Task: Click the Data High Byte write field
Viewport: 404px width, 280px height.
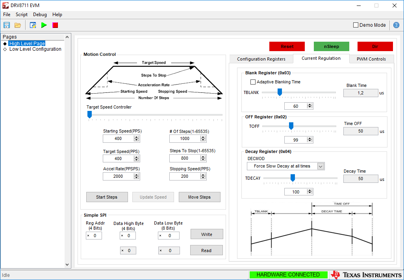Action: (x=128, y=236)
